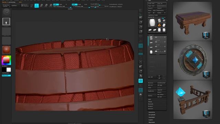Select the active Draw mode icon

pyautogui.click(x=36, y=6)
